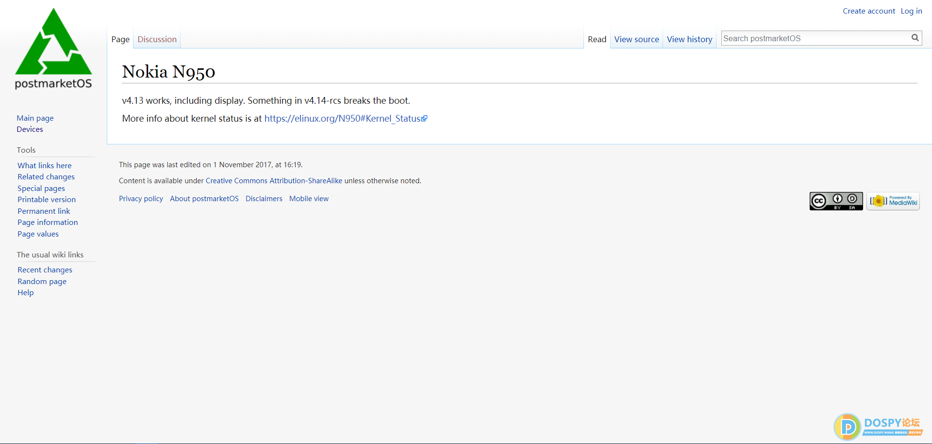The image size is (932, 444).
Task: Click The usual wiki links heading
Action: 50,254
